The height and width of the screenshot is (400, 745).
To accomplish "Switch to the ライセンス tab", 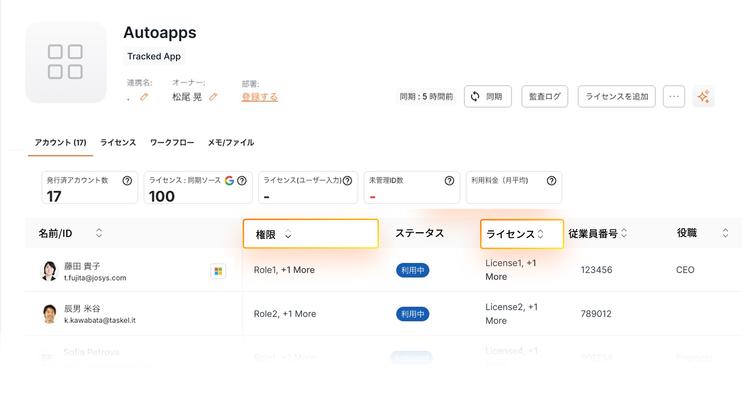I will 118,142.
